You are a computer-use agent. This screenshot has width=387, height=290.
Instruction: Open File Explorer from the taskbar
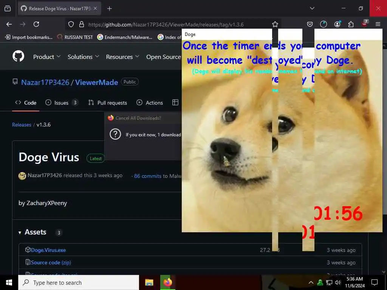149,282
